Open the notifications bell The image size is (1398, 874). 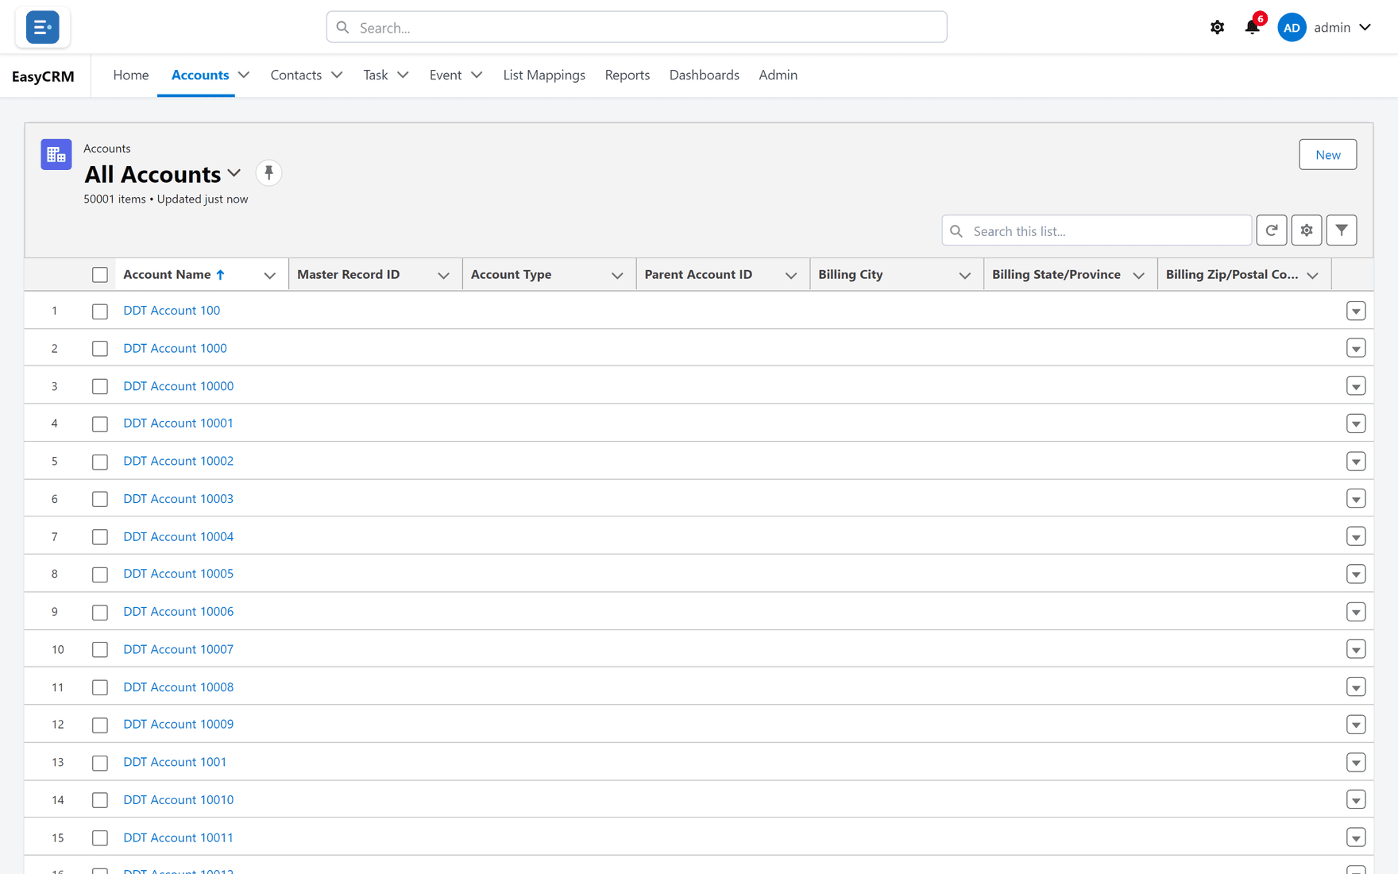(x=1252, y=27)
